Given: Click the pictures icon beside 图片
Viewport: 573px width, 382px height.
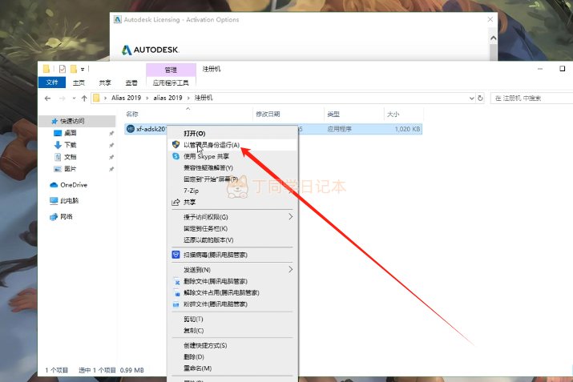Looking at the screenshot, I should tap(58, 169).
